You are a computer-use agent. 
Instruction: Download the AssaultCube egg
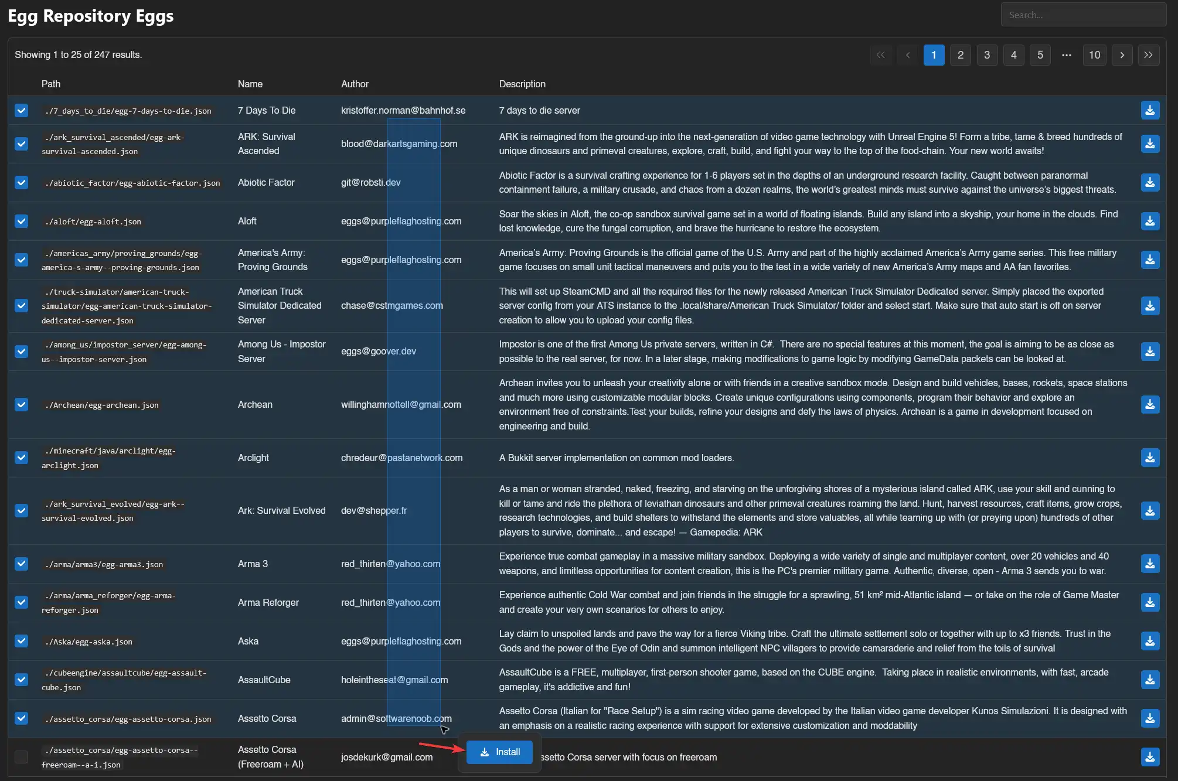1150,680
